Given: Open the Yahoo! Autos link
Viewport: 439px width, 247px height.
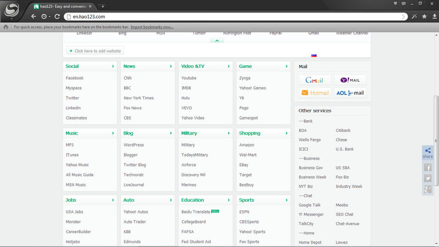Looking at the screenshot, I should click(x=136, y=212).
